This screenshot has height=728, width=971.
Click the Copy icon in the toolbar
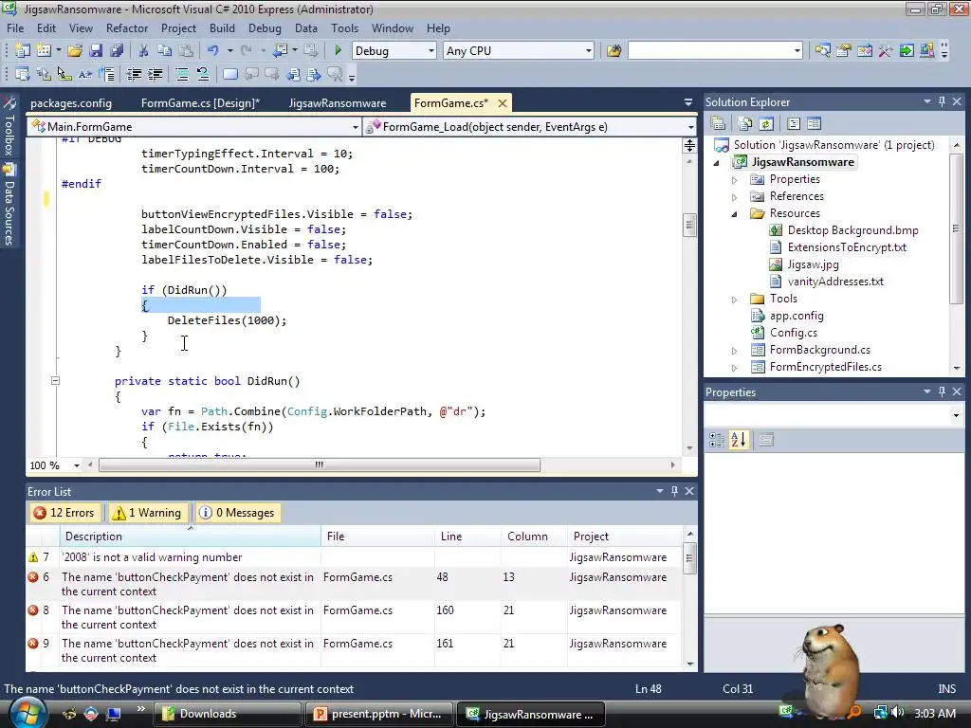coord(164,51)
